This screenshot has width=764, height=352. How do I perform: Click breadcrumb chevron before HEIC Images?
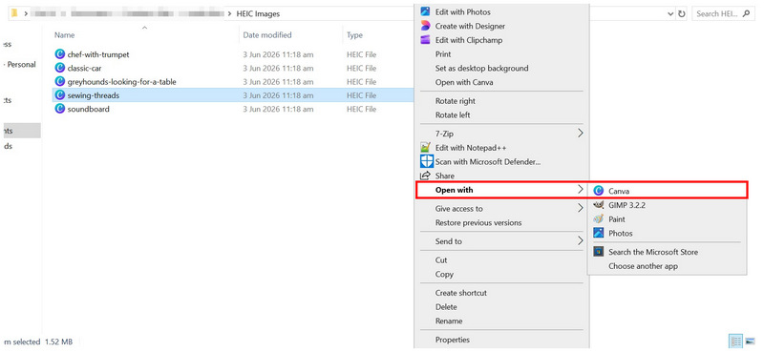tap(229, 13)
